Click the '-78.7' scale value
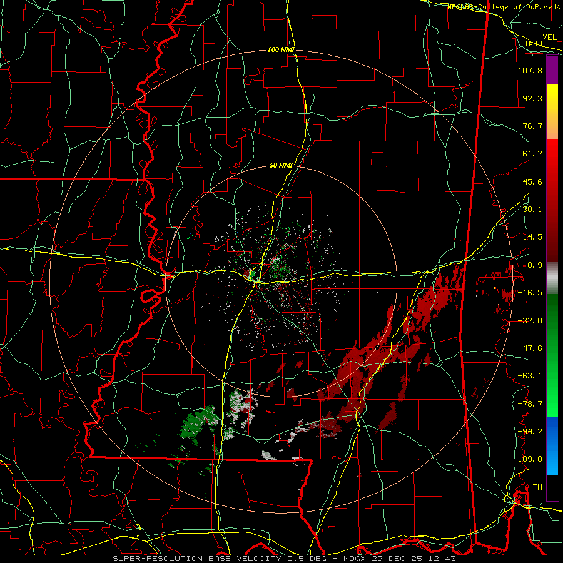This screenshot has width=563, height=563. point(530,404)
